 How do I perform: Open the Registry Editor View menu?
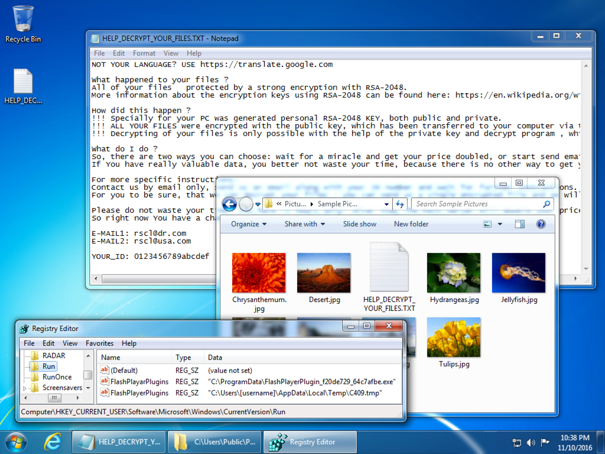point(70,343)
